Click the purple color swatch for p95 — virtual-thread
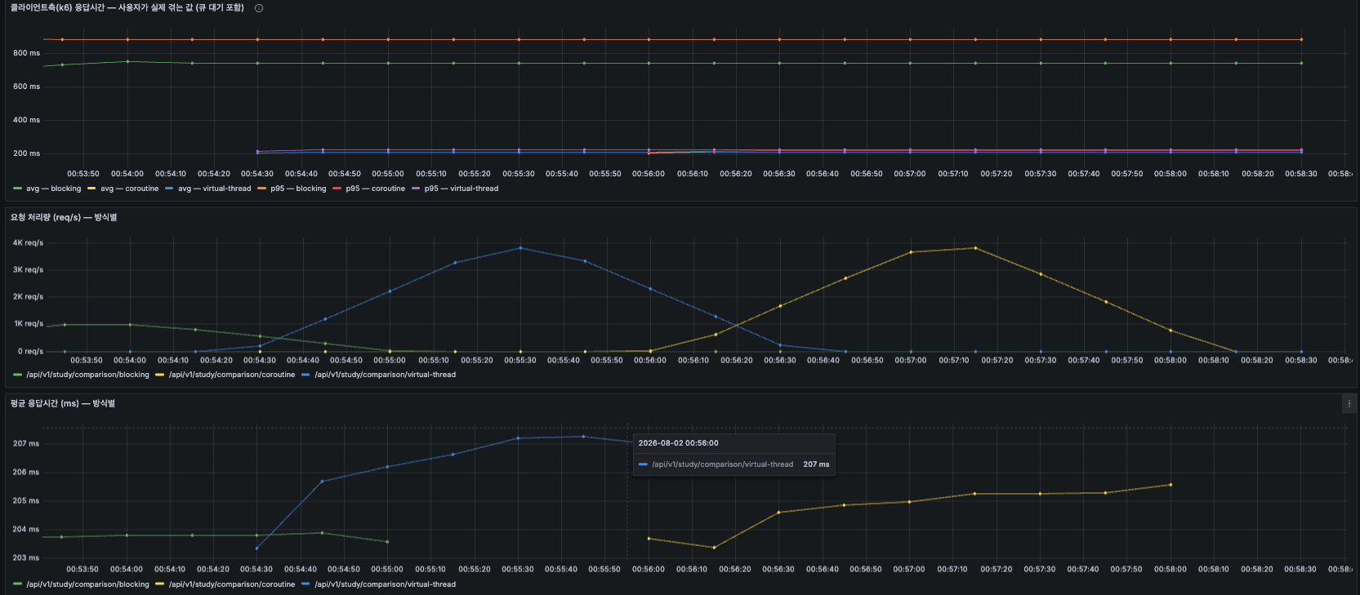This screenshot has height=595, width=1360. point(416,189)
